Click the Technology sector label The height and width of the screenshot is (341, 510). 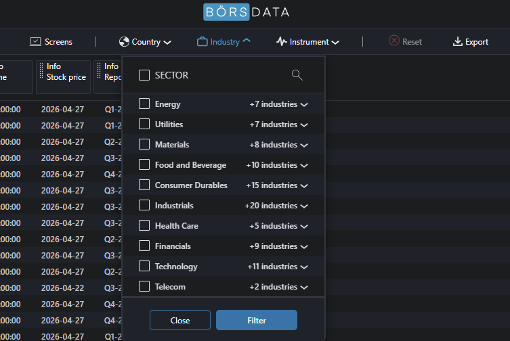click(176, 267)
